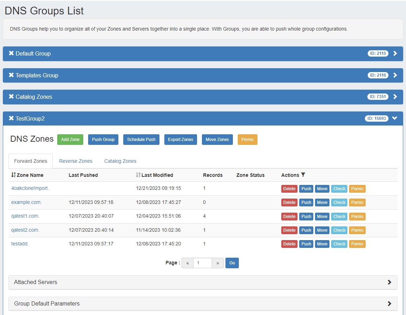406x315 pixels.
Task: Expand Default Group with chevron arrow
Action: tap(395, 53)
